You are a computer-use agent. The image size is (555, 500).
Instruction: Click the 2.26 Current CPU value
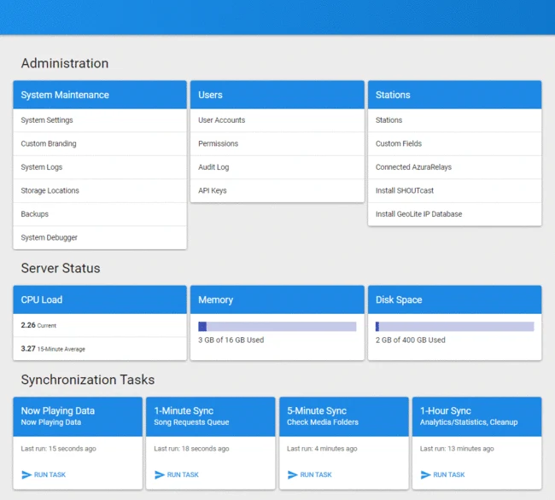(x=38, y=325)
